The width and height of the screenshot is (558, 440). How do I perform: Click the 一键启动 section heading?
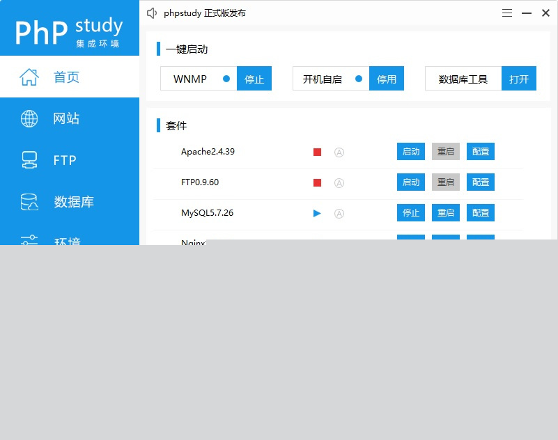(187, 49)
